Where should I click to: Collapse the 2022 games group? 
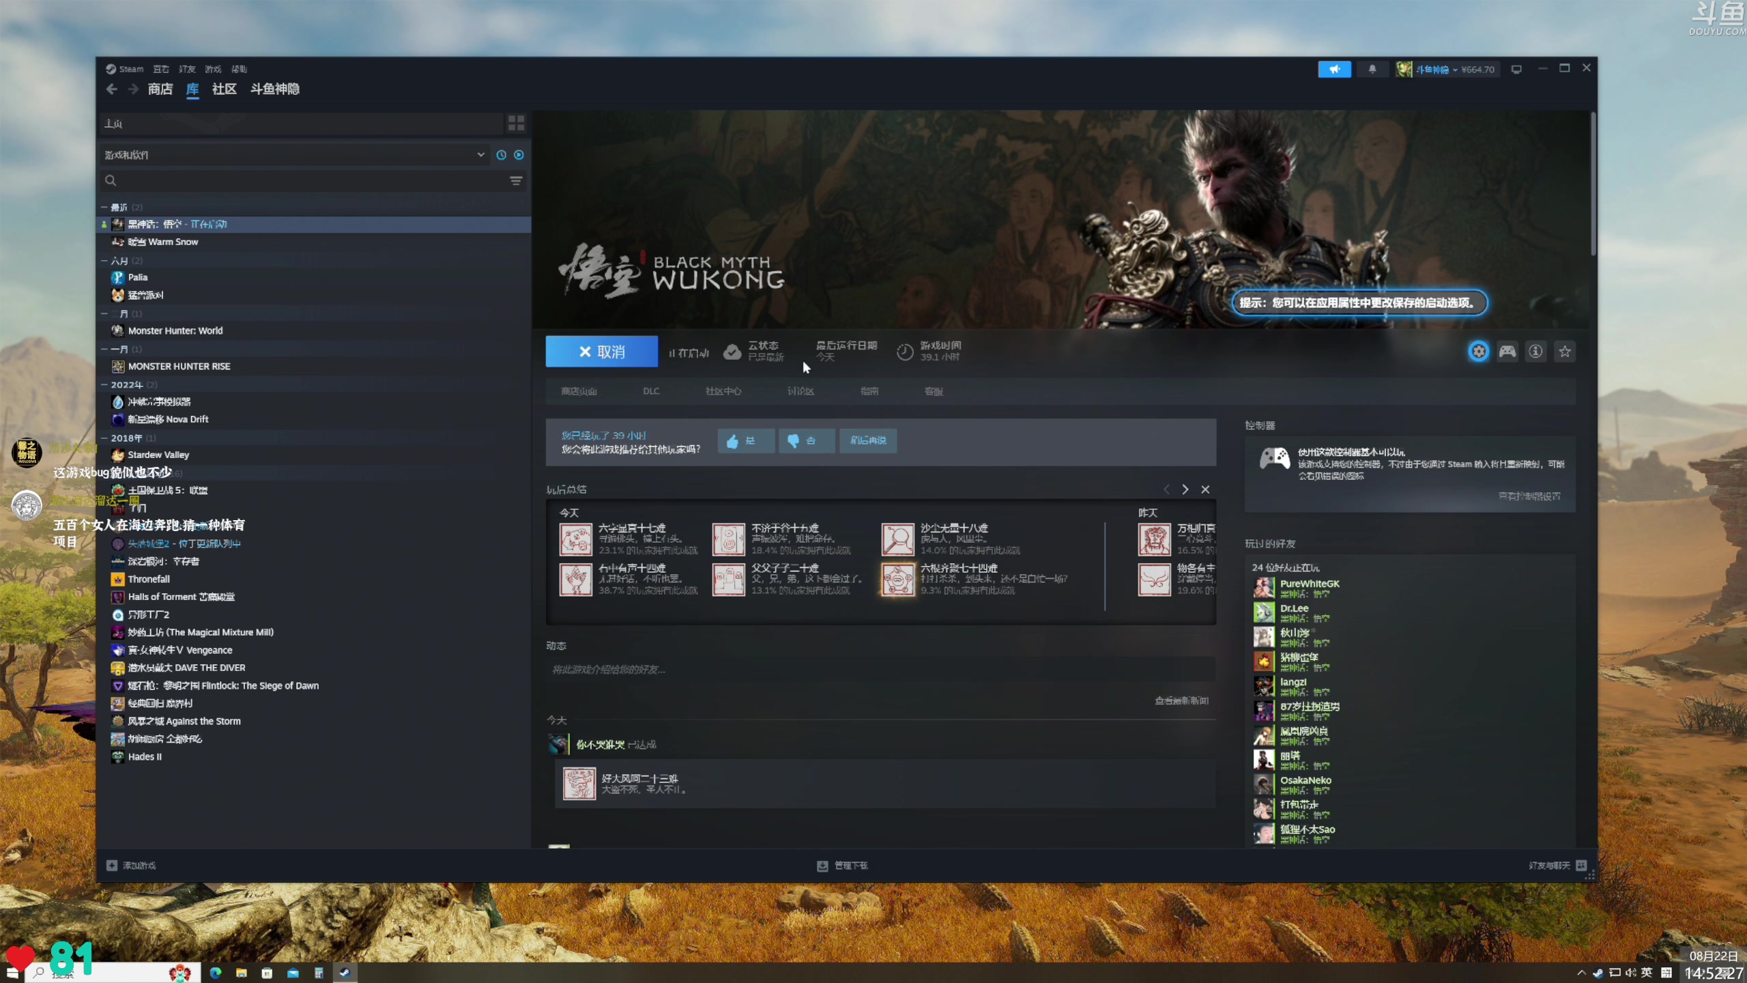[104, 384]
